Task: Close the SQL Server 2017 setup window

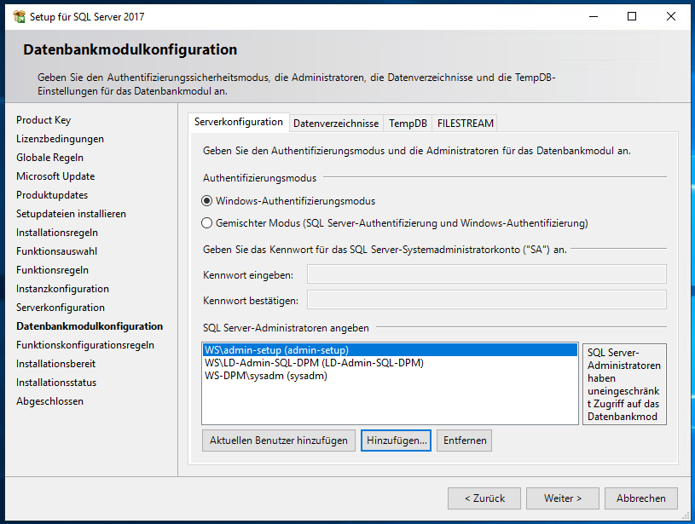Action: coord(670,17)
